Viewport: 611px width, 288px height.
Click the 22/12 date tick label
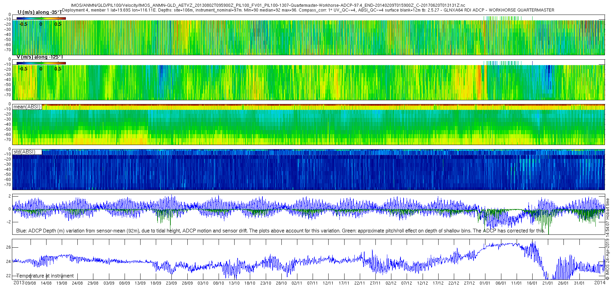pyautogui.click(x=453, y=283)
